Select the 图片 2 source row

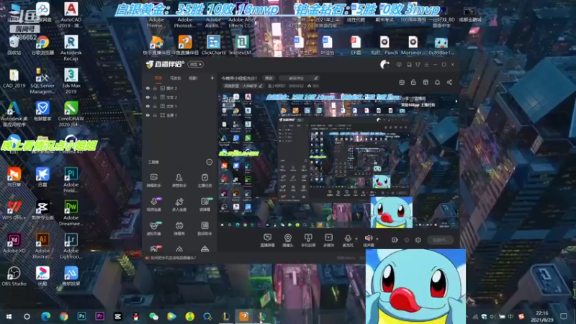pyautogui.click(x=179, y=89)
